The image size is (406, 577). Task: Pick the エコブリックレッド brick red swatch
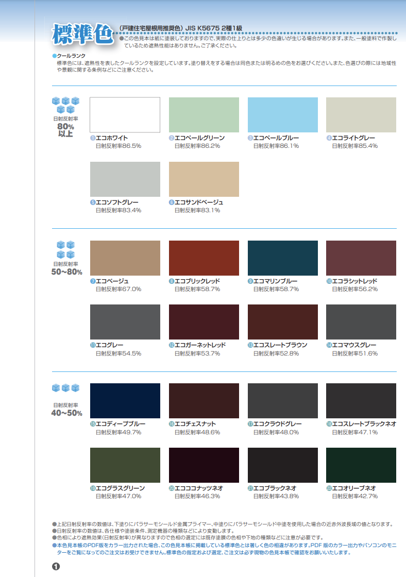tap(204, 258)
